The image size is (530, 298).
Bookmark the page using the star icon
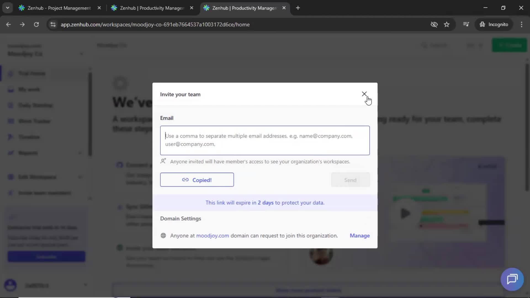(447, 24)
